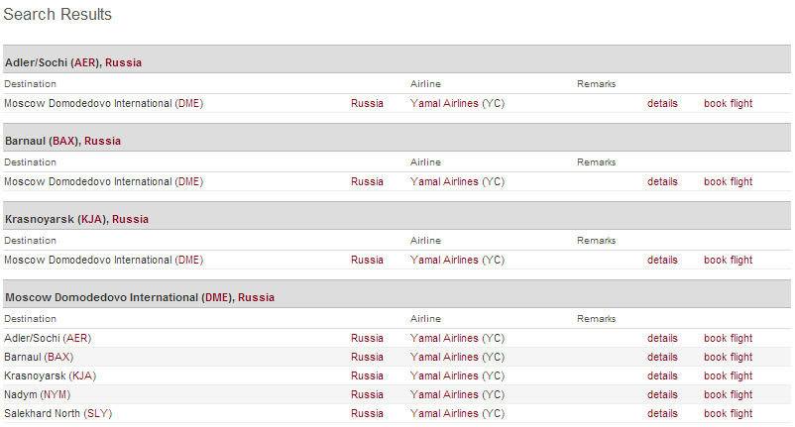View details for Barnaul (BAX) destination row

pyautogui.click(x=662, y=357)
